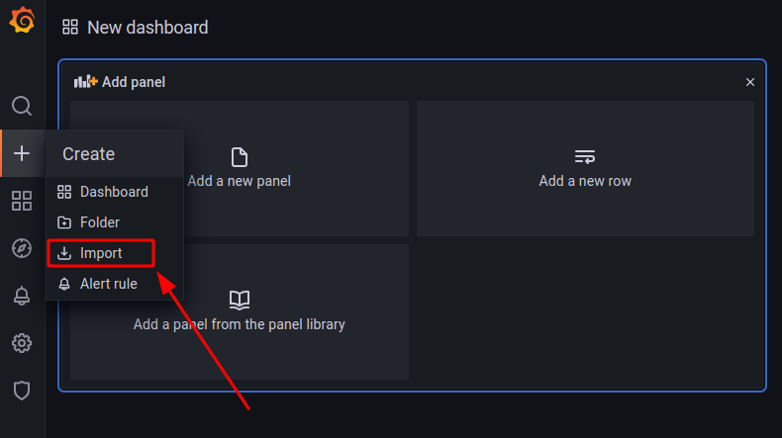Open the Alerting bell icon in sidebar
This screenshot has width=782, height=438.
click(x=22, y=296)
